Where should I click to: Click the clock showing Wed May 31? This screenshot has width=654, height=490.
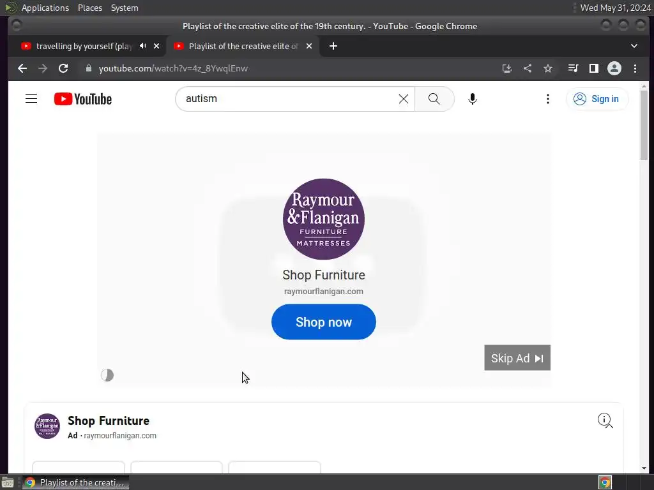click(x=616, y=8)
